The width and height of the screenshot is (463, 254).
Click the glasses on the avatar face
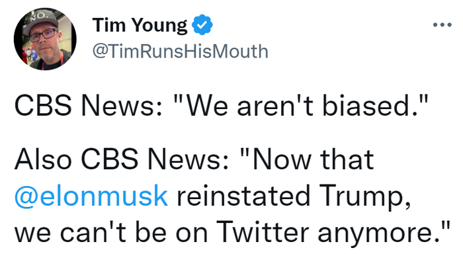point(43,36)
